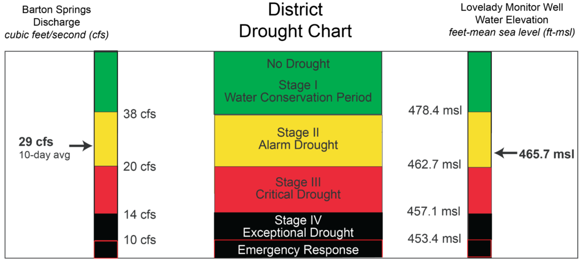Click the 453.4 msl threshold label
Image resolution: width=583 pixels, height=264 pixels.
pyautogui.click(x=434, y=237)
